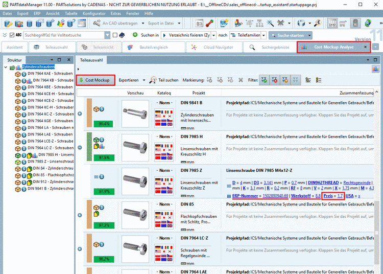383x274 pixels.
Task: Toggle the red X filter button
Action: point(274,80)
